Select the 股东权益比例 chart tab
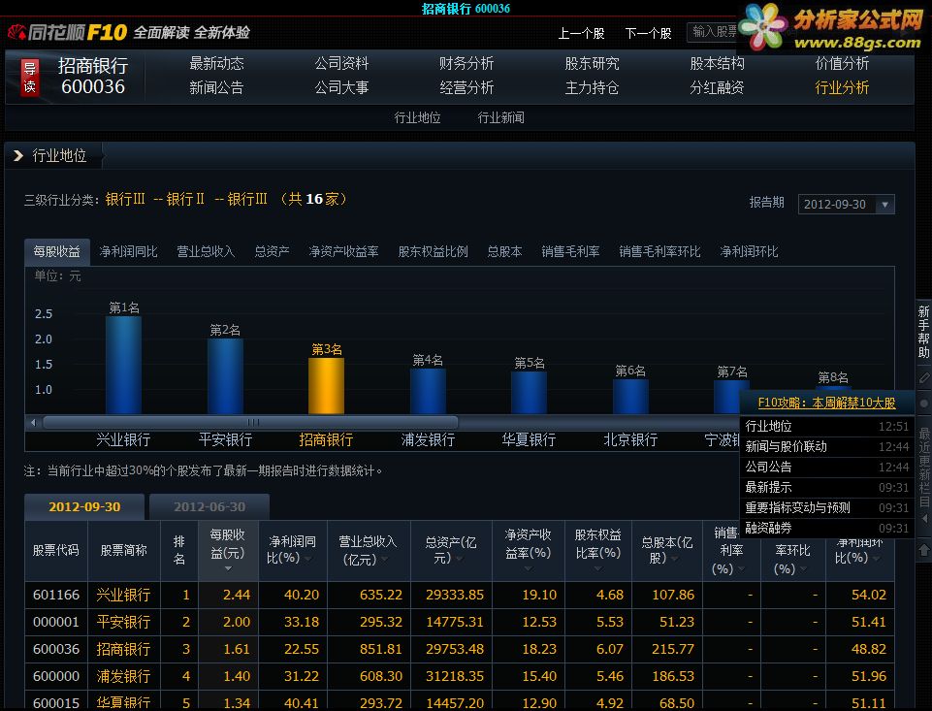Screen dimensions: 932x711 pos(433,251)
